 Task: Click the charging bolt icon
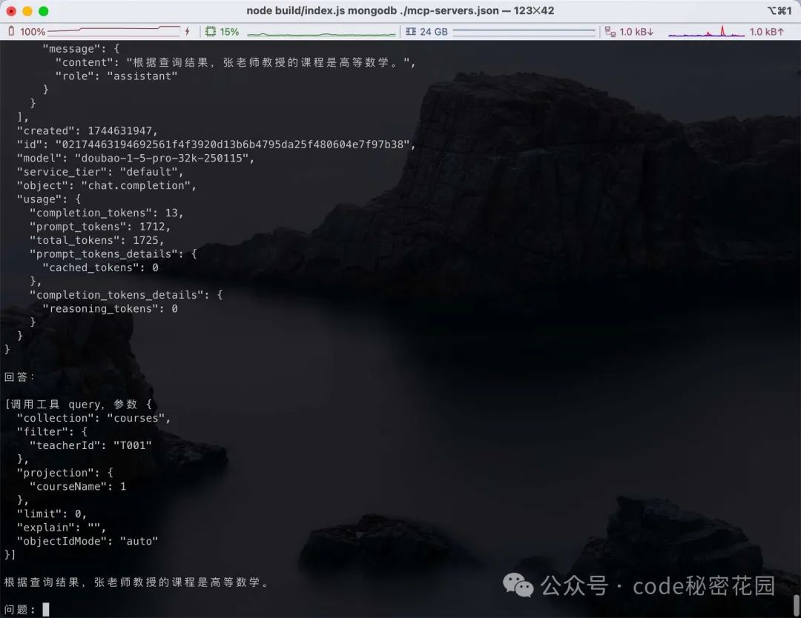188,32
